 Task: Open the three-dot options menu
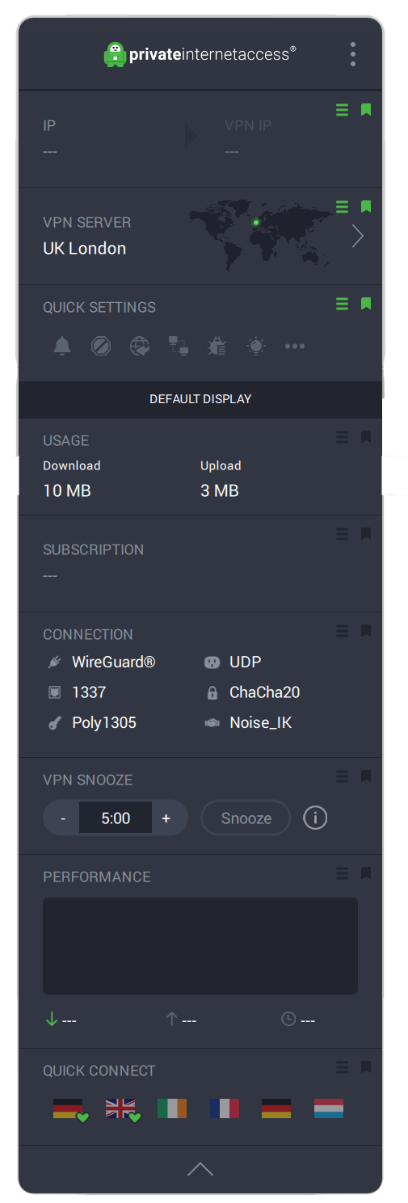tap(353, 54)
